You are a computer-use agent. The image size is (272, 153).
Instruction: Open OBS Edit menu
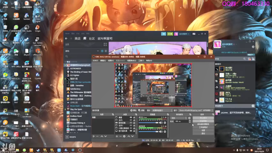tap(103, 61)
